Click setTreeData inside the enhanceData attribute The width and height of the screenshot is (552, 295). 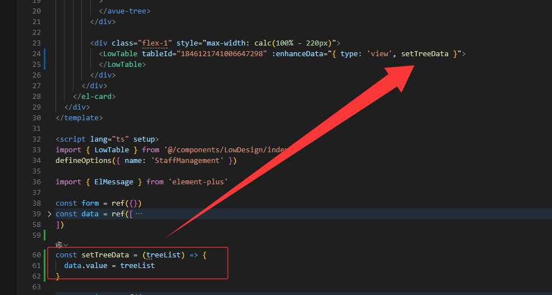425,54
